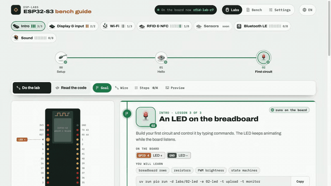331x186 pixels.
Task: Click the 'INTRO · LESSON 3 OF 3' label
Action: coord(180,113)
